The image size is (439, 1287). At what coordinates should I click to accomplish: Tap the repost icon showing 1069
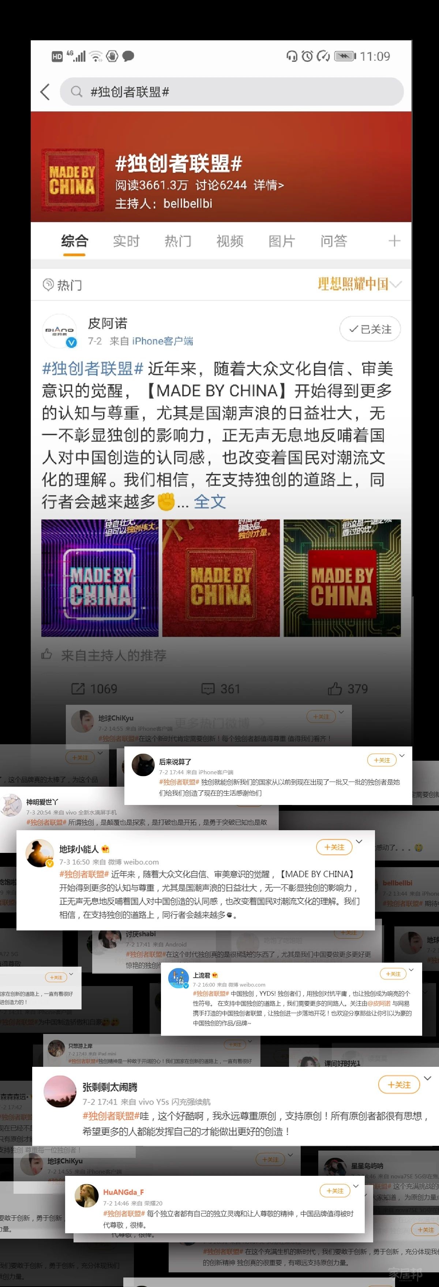point(78,689)
